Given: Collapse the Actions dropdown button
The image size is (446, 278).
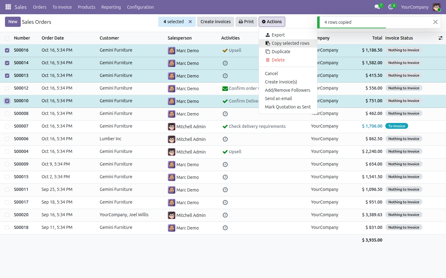Looking at the screenshot, I should pyautogui.click(x=272, y=22).
